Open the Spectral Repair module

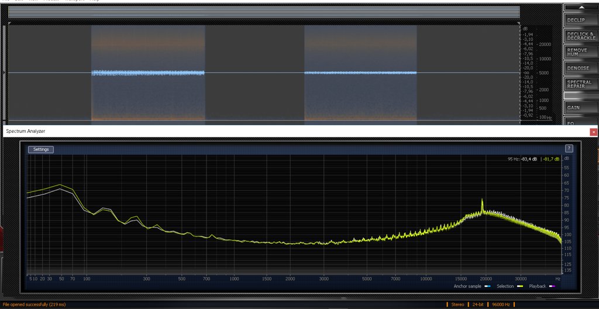580,84
